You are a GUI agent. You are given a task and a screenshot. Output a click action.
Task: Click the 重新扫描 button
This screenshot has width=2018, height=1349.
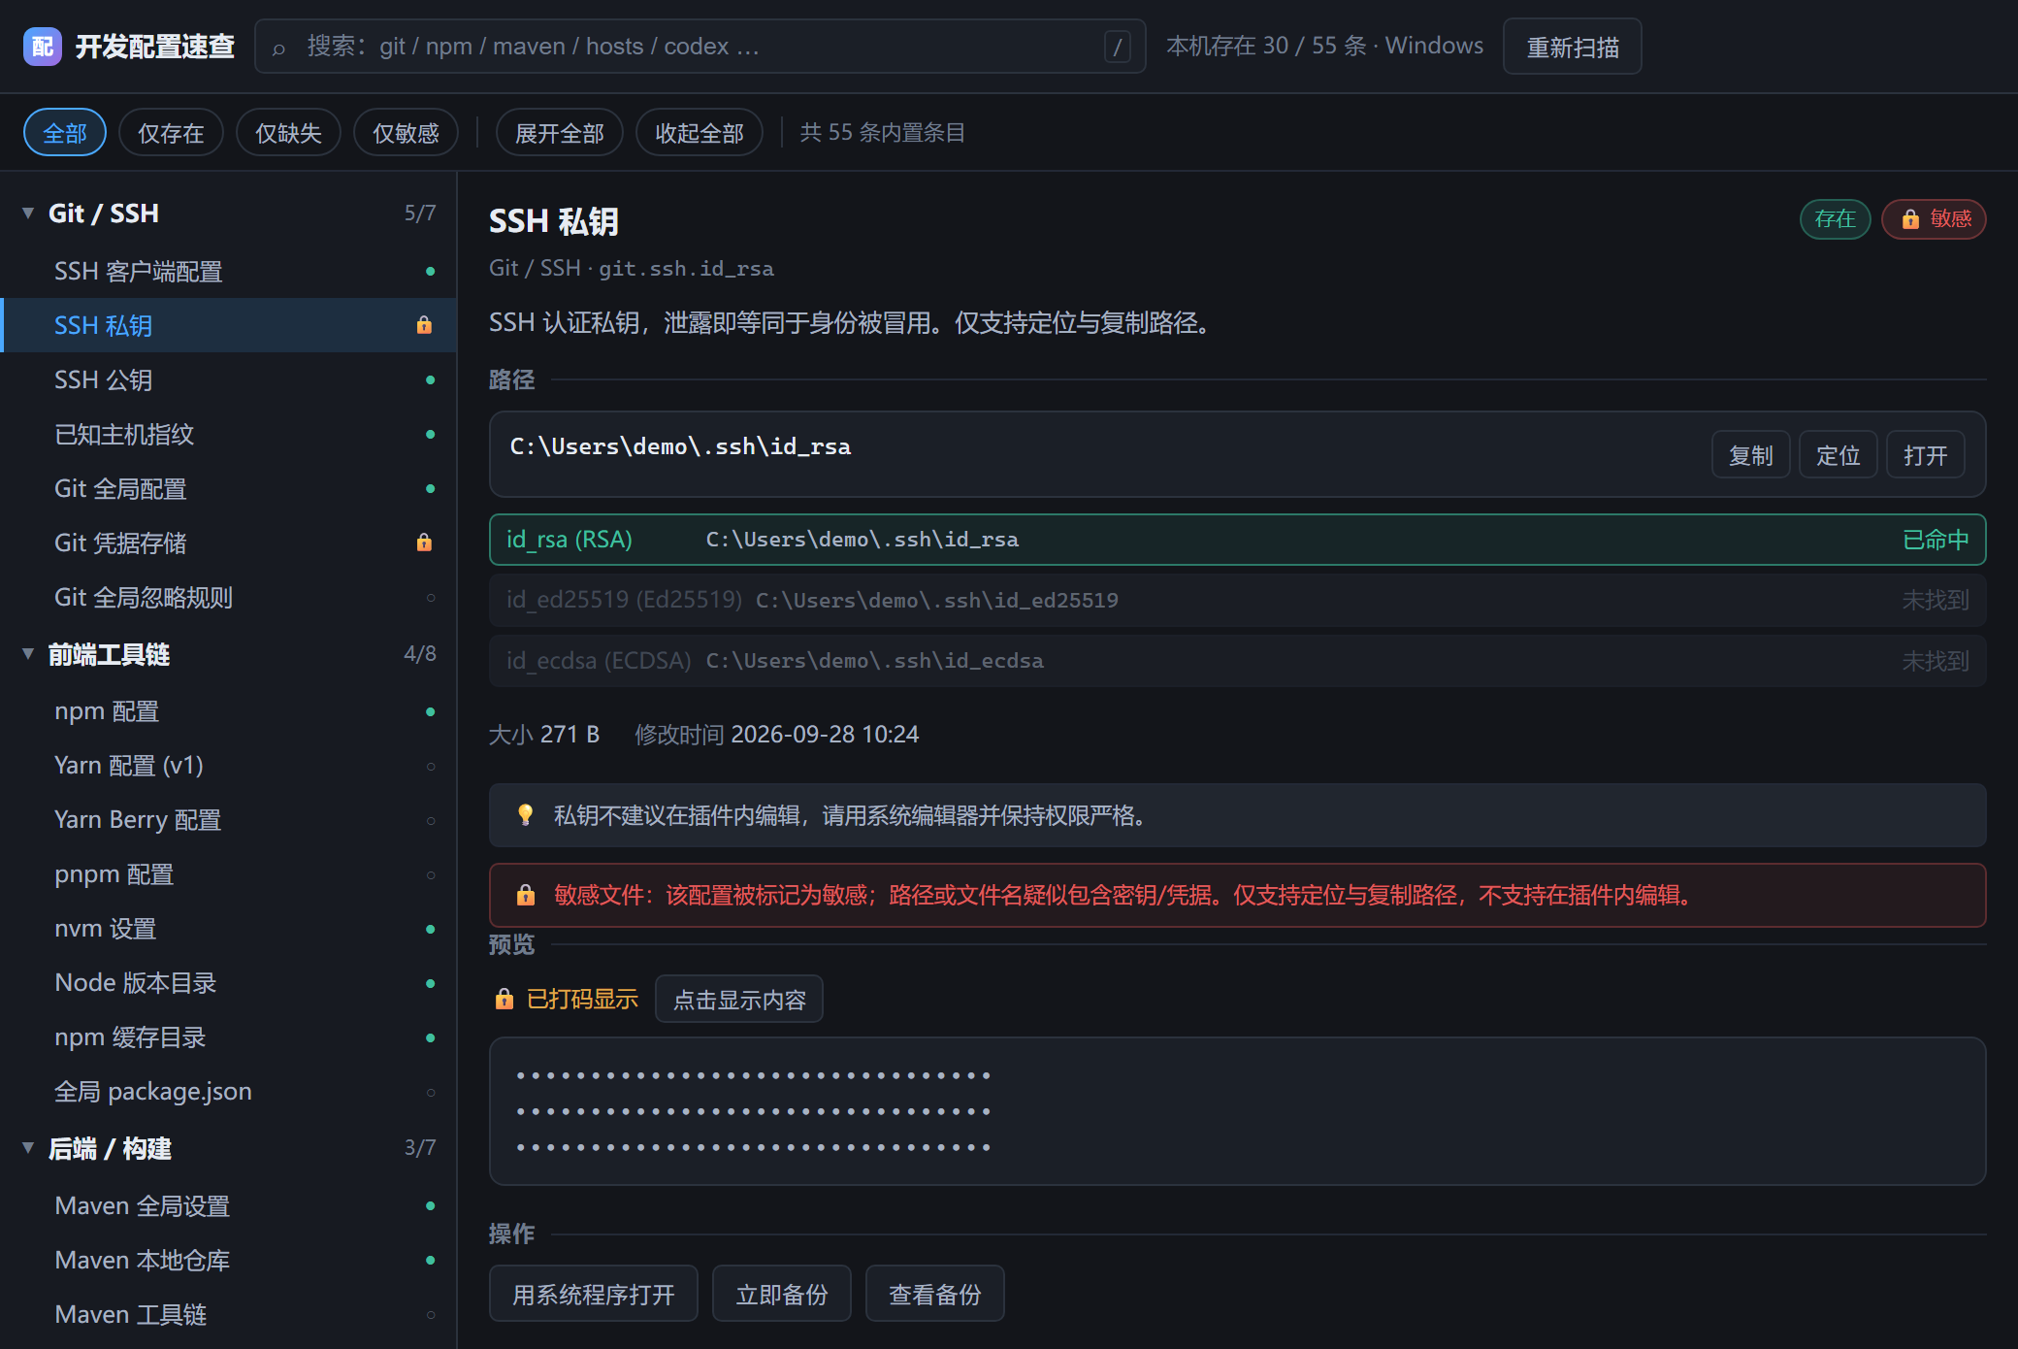pos(1573,47)
